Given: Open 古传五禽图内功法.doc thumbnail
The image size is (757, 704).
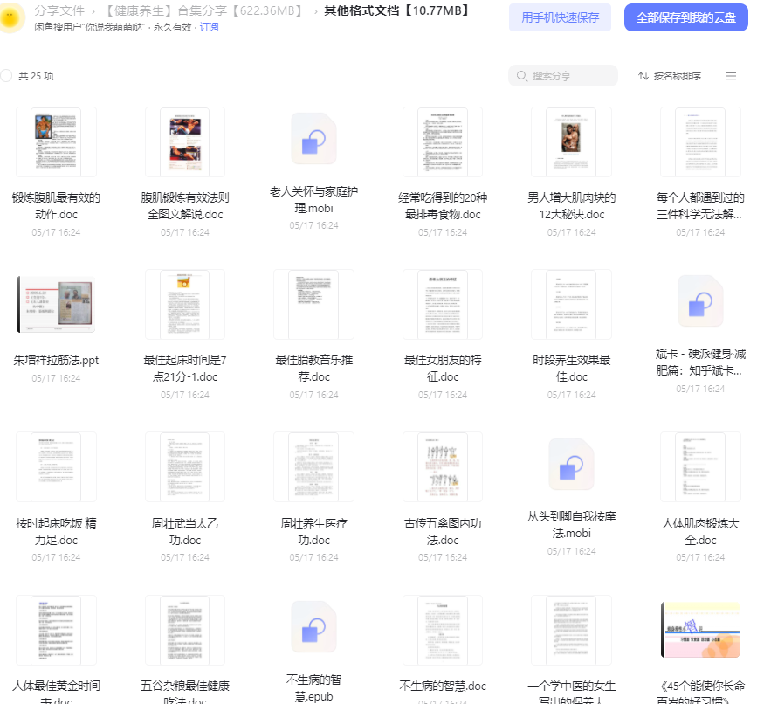Looking at the screenshot, I should pos(443,467).
